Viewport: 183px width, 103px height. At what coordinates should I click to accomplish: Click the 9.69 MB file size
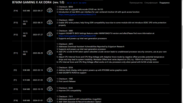[x=26, y=100]
